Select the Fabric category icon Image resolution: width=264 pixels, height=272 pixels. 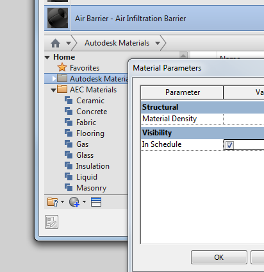click(x=69, y=122)
